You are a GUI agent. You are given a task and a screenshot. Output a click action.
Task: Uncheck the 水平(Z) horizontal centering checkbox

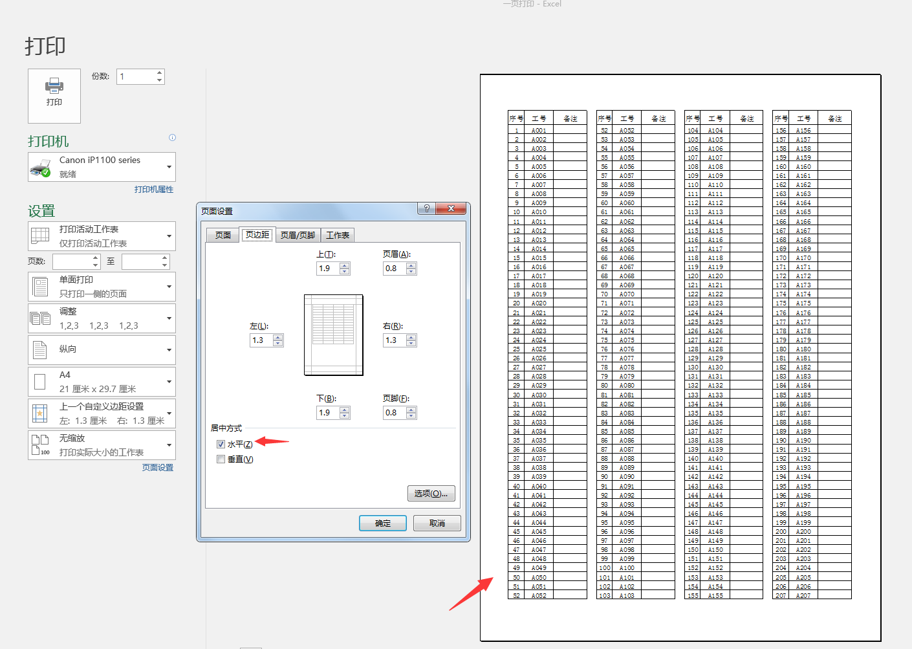click(x=221, y=445)
